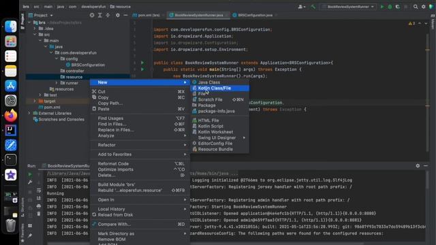Choose Reload from Disk entry
The width and height of the screenshot is (436, 245).
tap(140, 215)
